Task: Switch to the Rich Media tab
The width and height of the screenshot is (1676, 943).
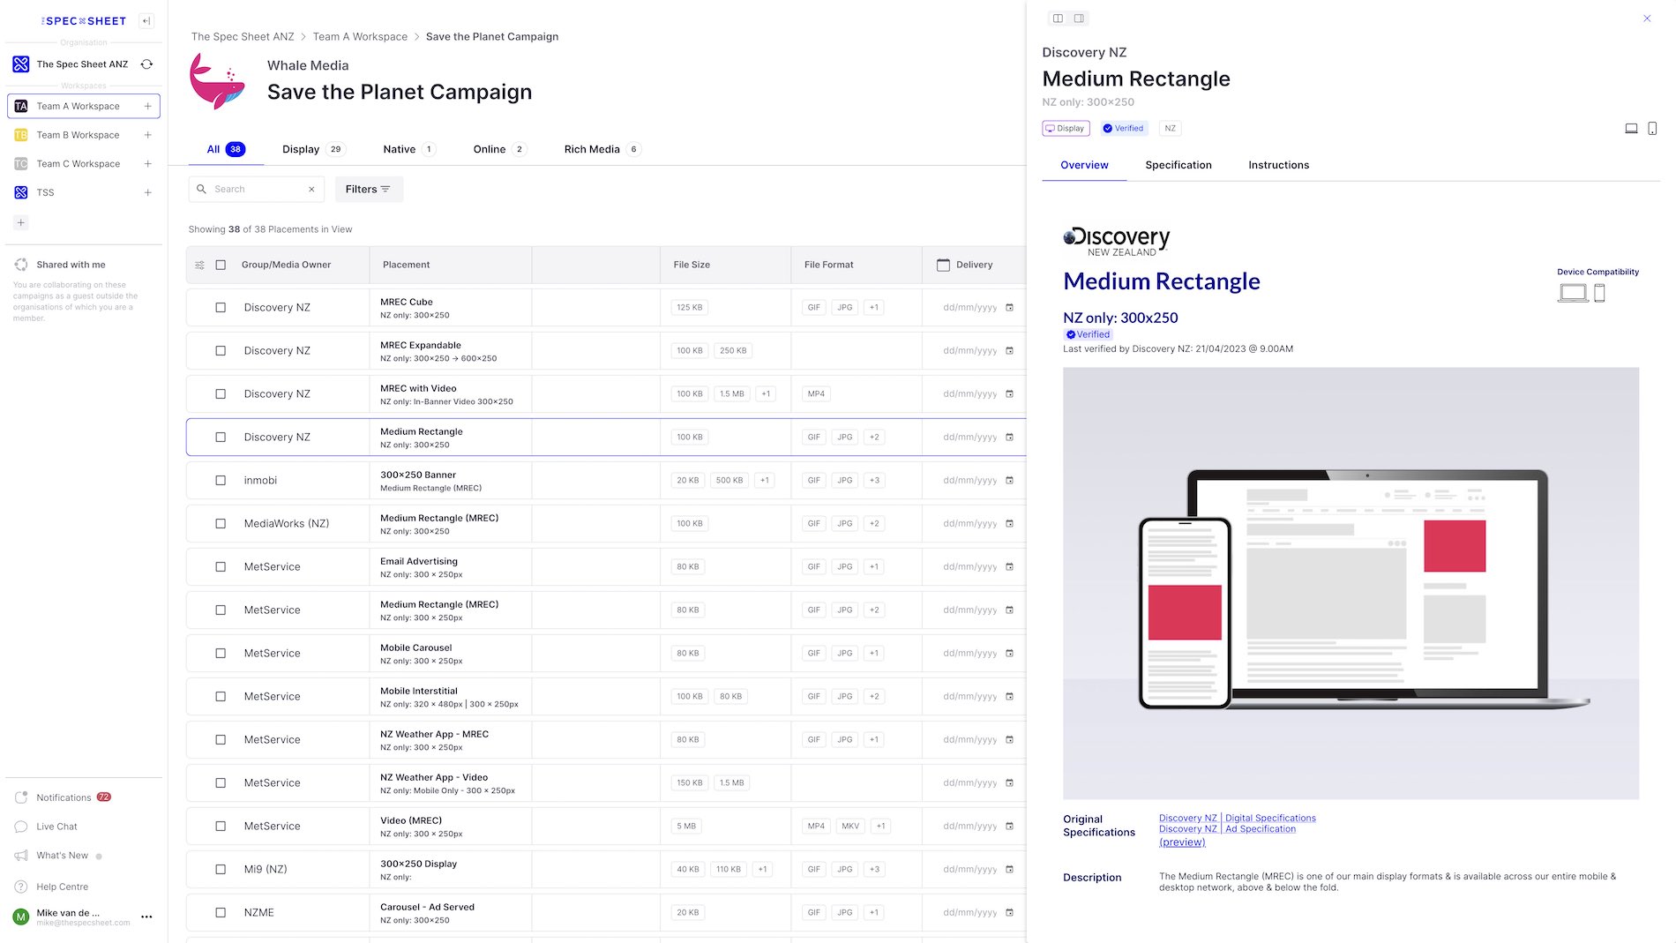Action: [x=602, y=149]
